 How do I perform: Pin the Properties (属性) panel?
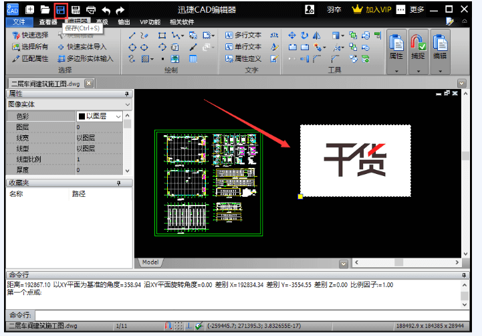[x=126, y=94]
